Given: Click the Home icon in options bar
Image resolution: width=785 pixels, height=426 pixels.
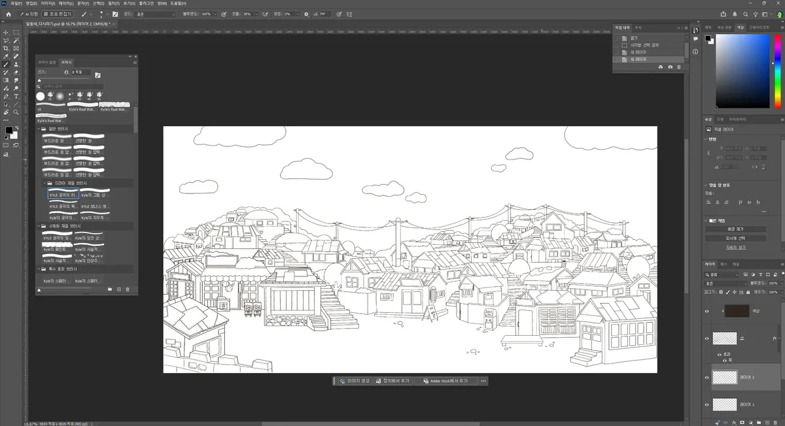Looking at the screenshot, I should (x=9, y=14).
